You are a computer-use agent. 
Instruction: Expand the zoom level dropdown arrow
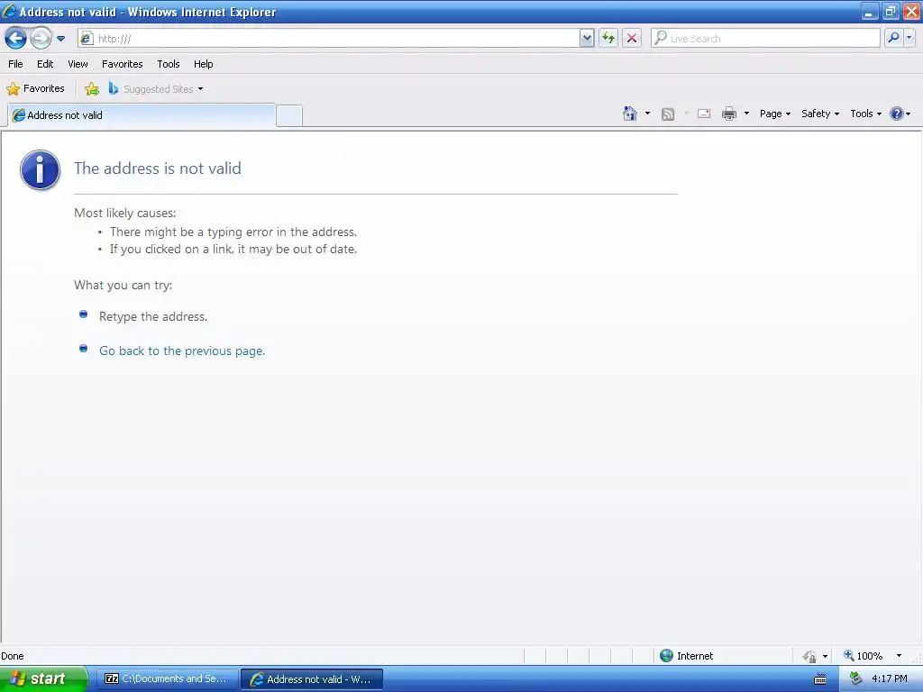[899, 656]
